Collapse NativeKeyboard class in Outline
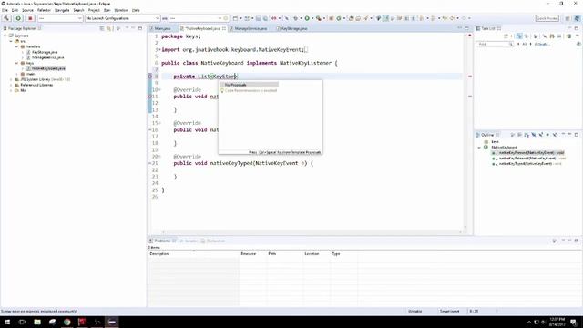The image size is (583, 328). pos(479,148)
